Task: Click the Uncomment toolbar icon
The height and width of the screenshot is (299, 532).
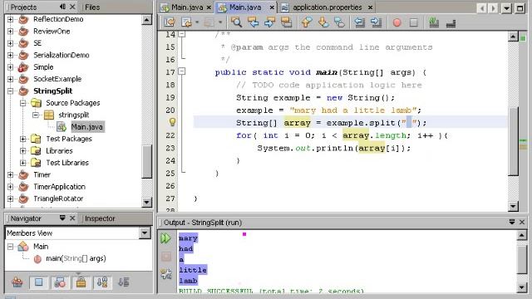Action: [451, 22]
